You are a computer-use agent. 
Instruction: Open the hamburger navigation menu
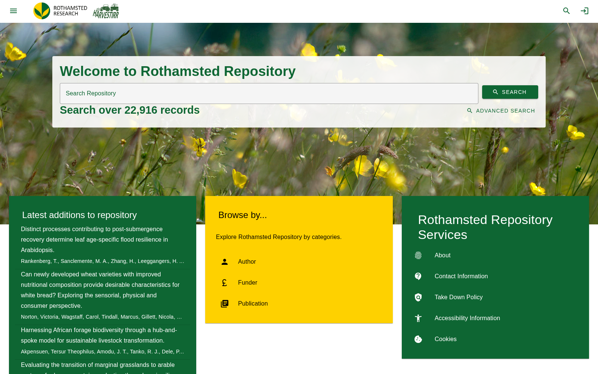[13, 11]
